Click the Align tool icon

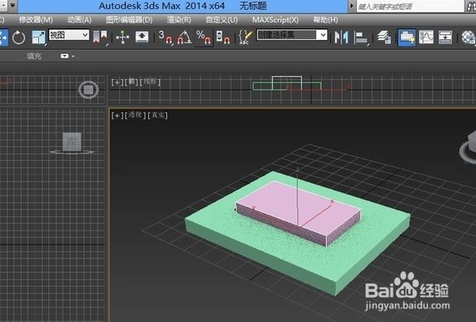362,37
